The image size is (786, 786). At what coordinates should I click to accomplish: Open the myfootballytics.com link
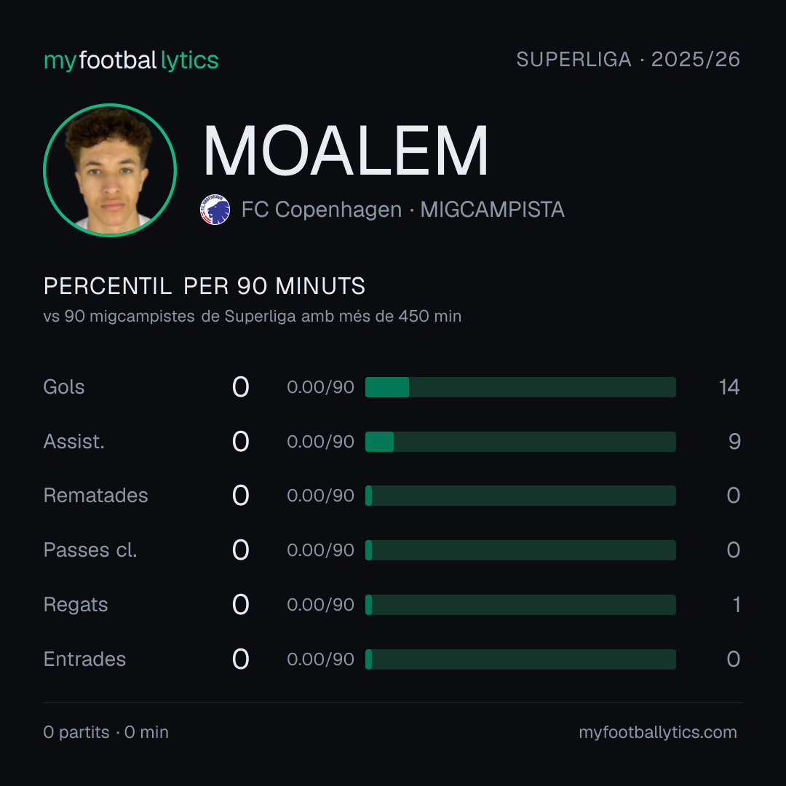pos(658,732)
